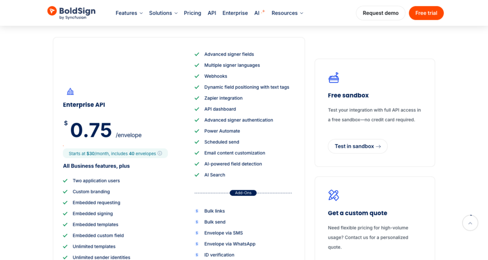Click checkmark next to Zapier integration
488x260 pixels.
197,98
